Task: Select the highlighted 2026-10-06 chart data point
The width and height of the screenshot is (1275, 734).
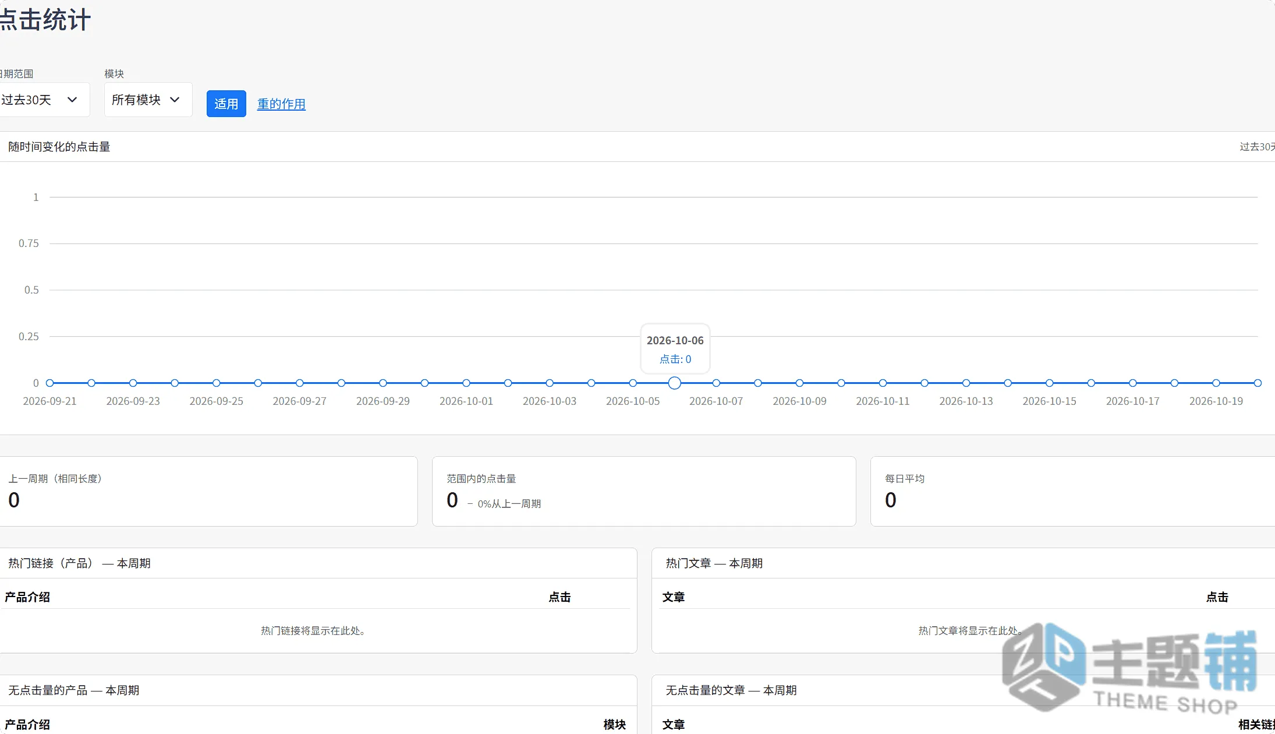Action: click(x=674, y=383)
